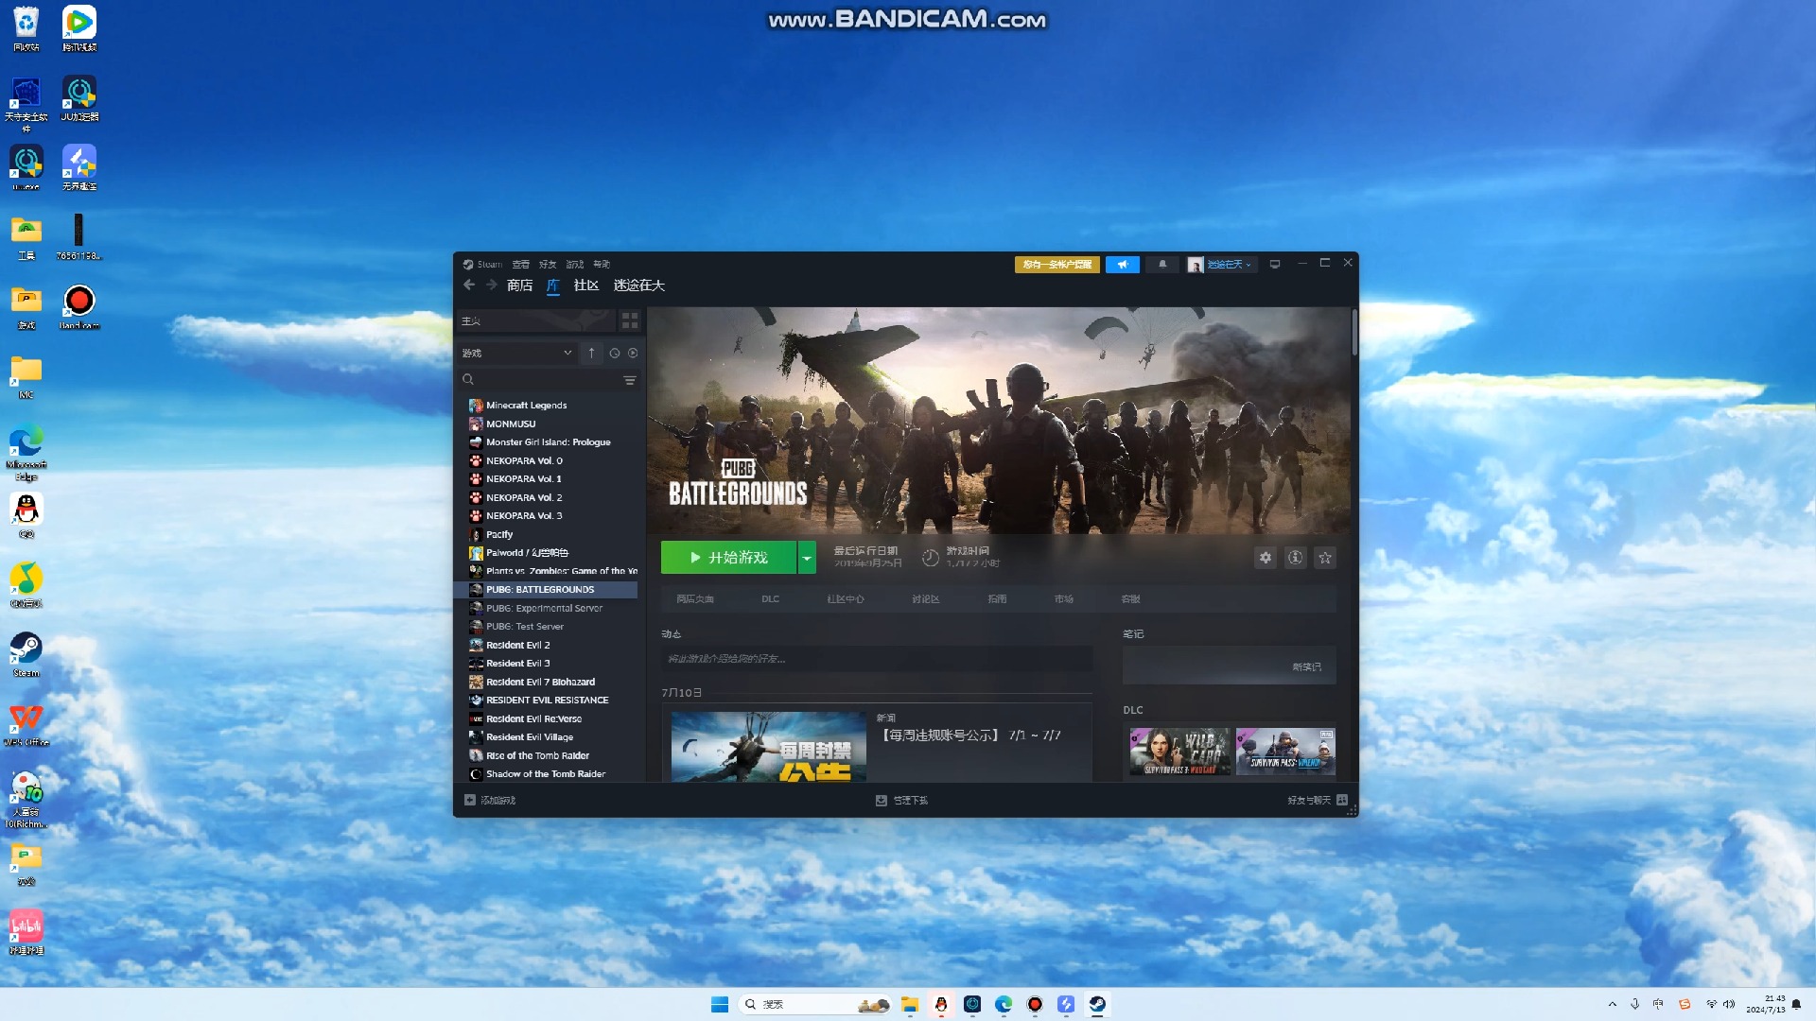
Task: Open advanced filter options icon beside search
Action: (x=630, y=380)
